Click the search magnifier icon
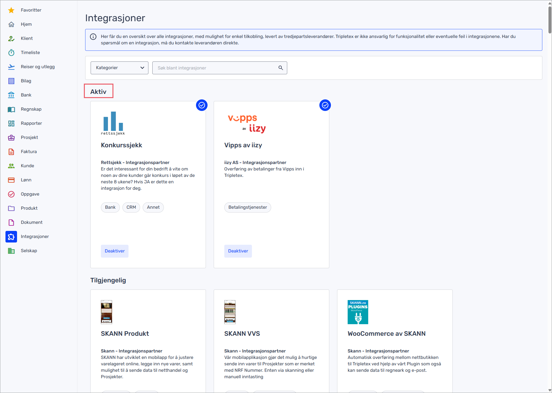Image resolution: width=552 pixels, height=393 pixels. tap(280, 68)
